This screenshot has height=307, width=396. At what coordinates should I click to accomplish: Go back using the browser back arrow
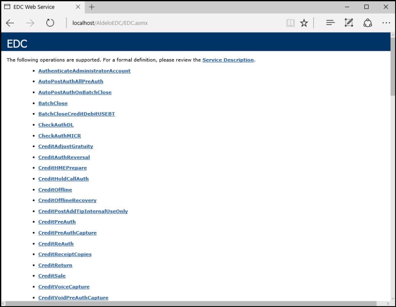tap(10, 23)
